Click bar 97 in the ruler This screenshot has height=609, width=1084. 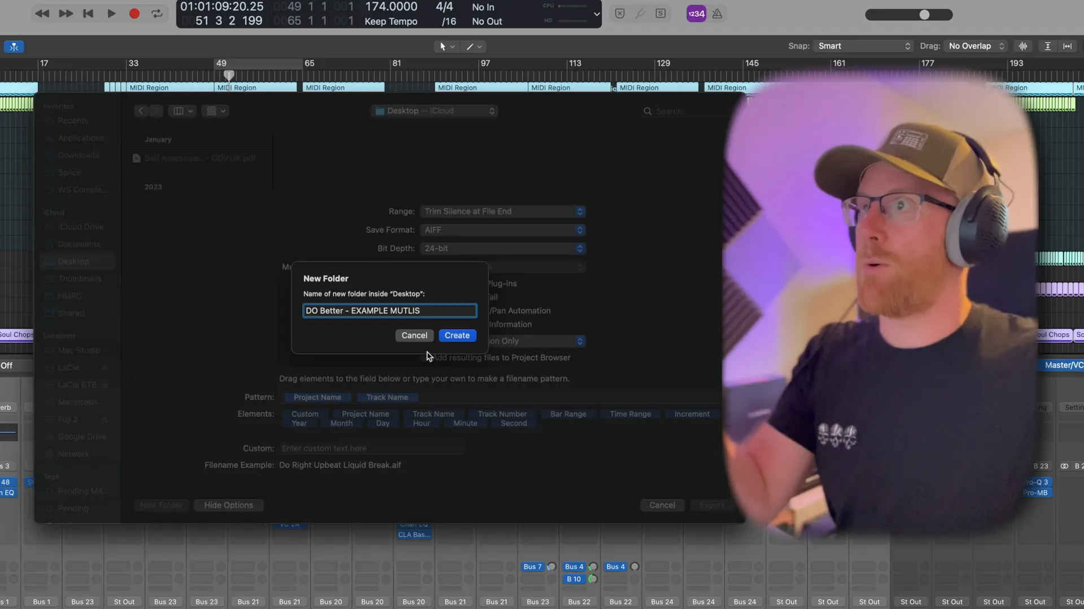click(x=486, y=63)
